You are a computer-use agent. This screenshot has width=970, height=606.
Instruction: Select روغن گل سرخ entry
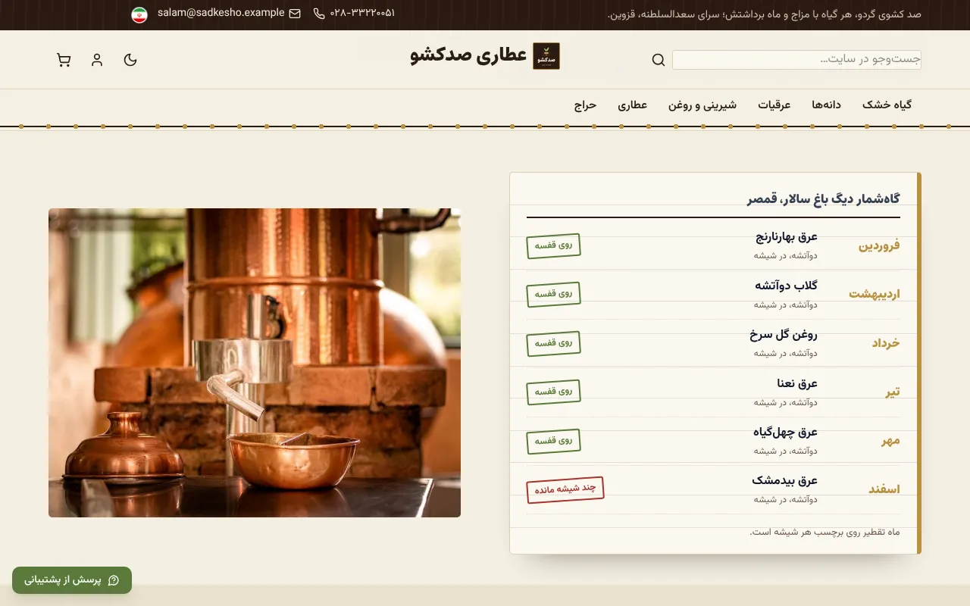(x=784, y=334)
